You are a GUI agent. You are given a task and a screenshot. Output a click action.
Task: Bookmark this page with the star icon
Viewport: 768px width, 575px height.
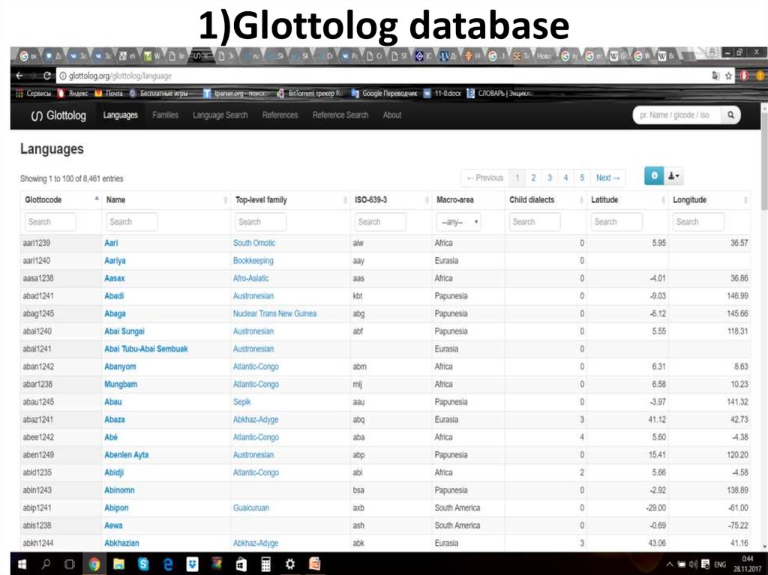tap(728, 76)
